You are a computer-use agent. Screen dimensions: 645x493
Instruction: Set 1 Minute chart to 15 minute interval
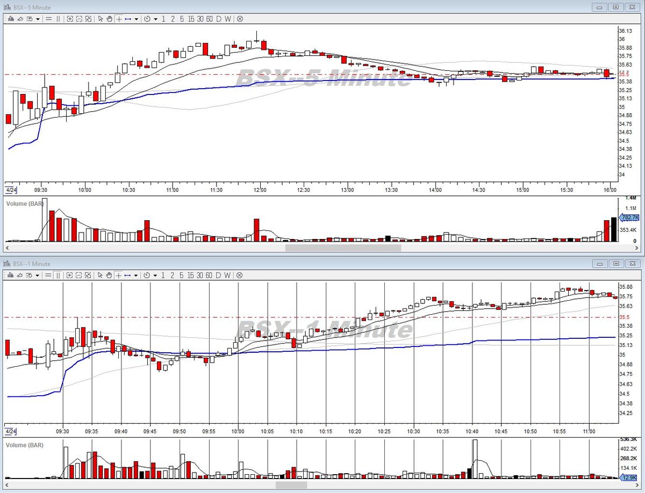point(191,275)
